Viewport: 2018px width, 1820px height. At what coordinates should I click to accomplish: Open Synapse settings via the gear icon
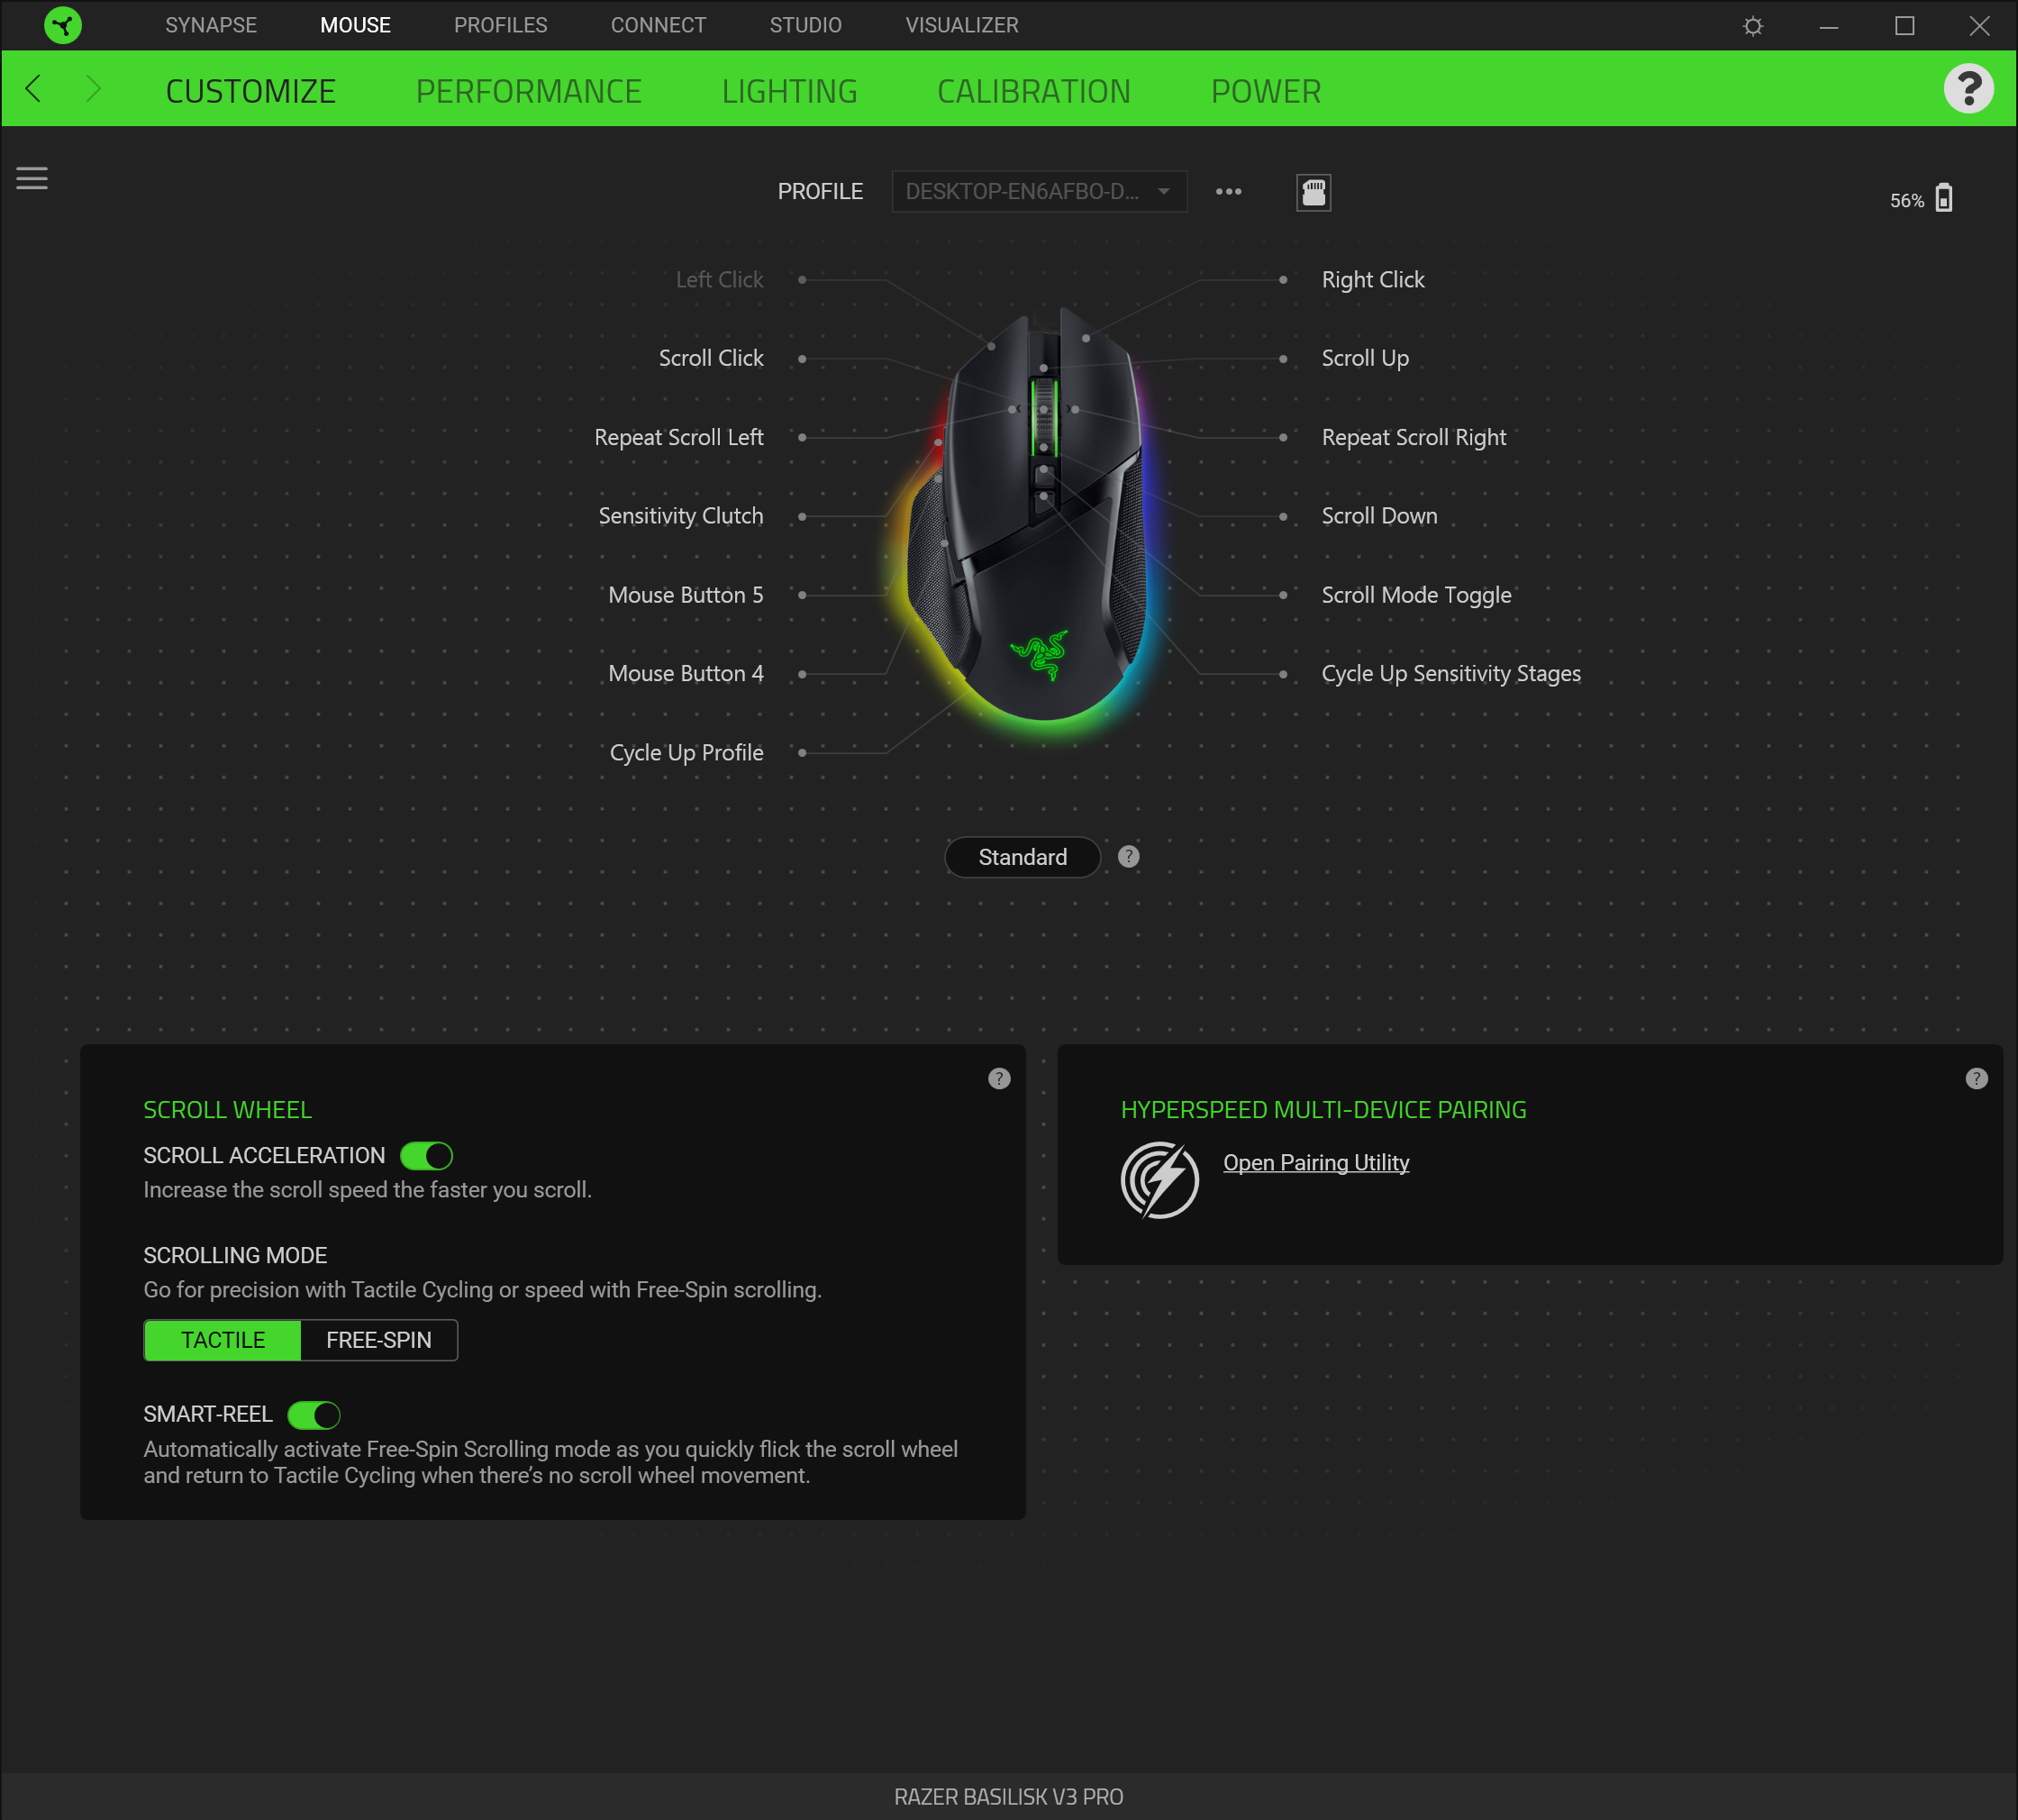(1751, 25)
